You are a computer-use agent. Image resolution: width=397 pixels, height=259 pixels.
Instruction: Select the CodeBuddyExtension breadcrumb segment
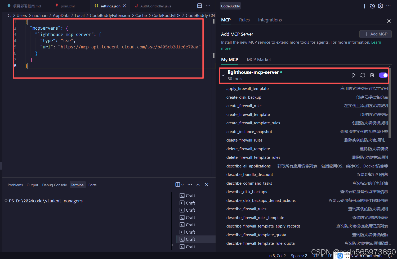click(x=110, y=16)
